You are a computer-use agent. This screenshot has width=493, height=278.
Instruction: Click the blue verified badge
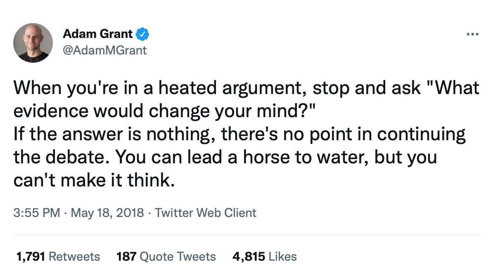(142, 34)
